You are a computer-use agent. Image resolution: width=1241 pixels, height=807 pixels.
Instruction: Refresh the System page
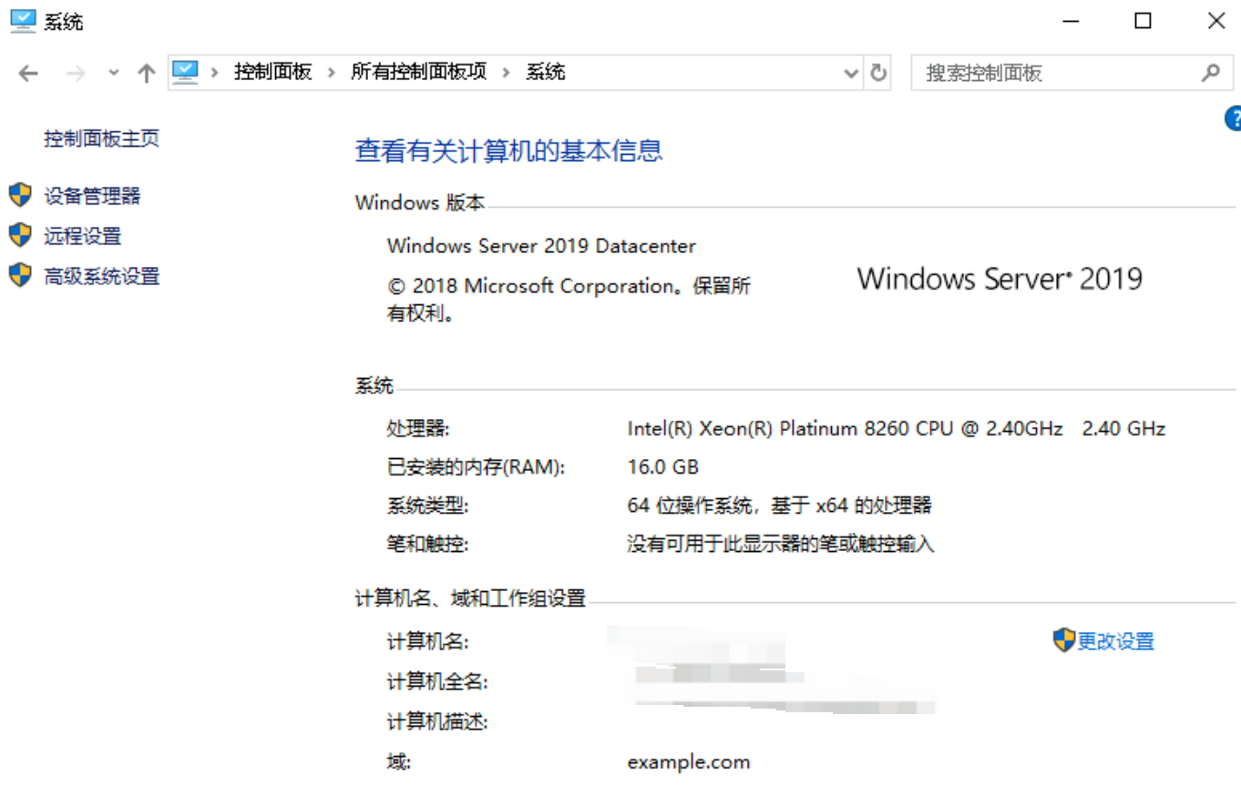(878, 73)
